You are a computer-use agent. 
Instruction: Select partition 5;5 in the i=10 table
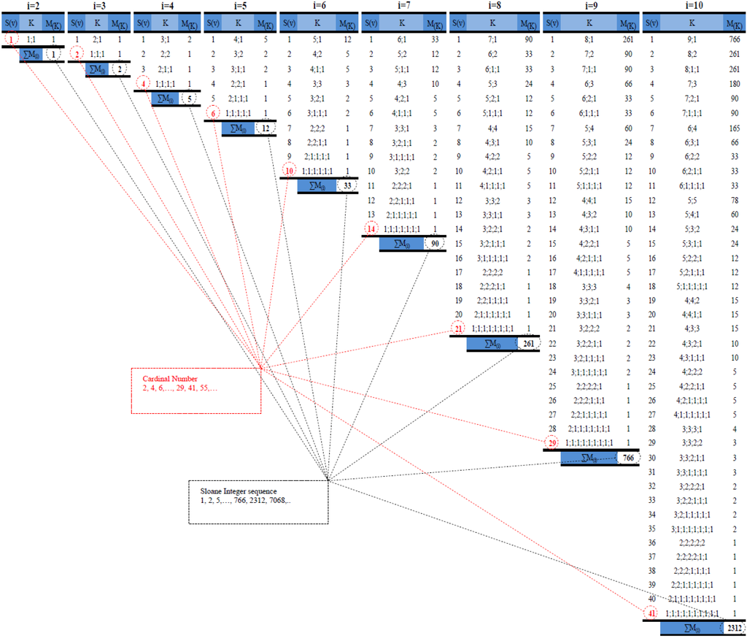coord(692,201)
